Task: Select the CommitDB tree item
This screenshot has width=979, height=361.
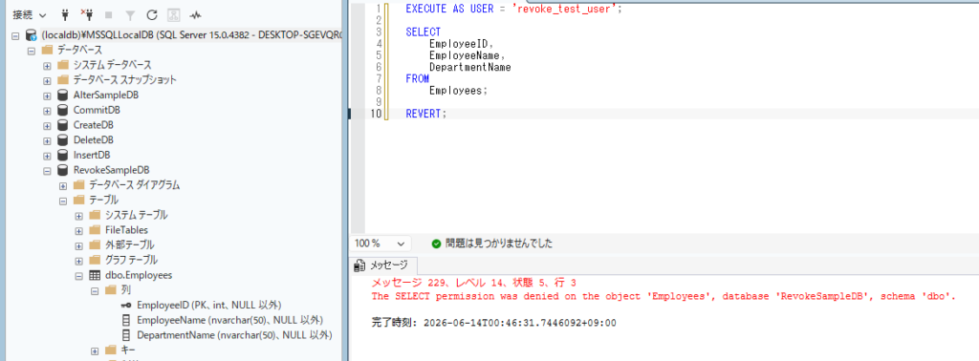Action: (x=97, y=111)
